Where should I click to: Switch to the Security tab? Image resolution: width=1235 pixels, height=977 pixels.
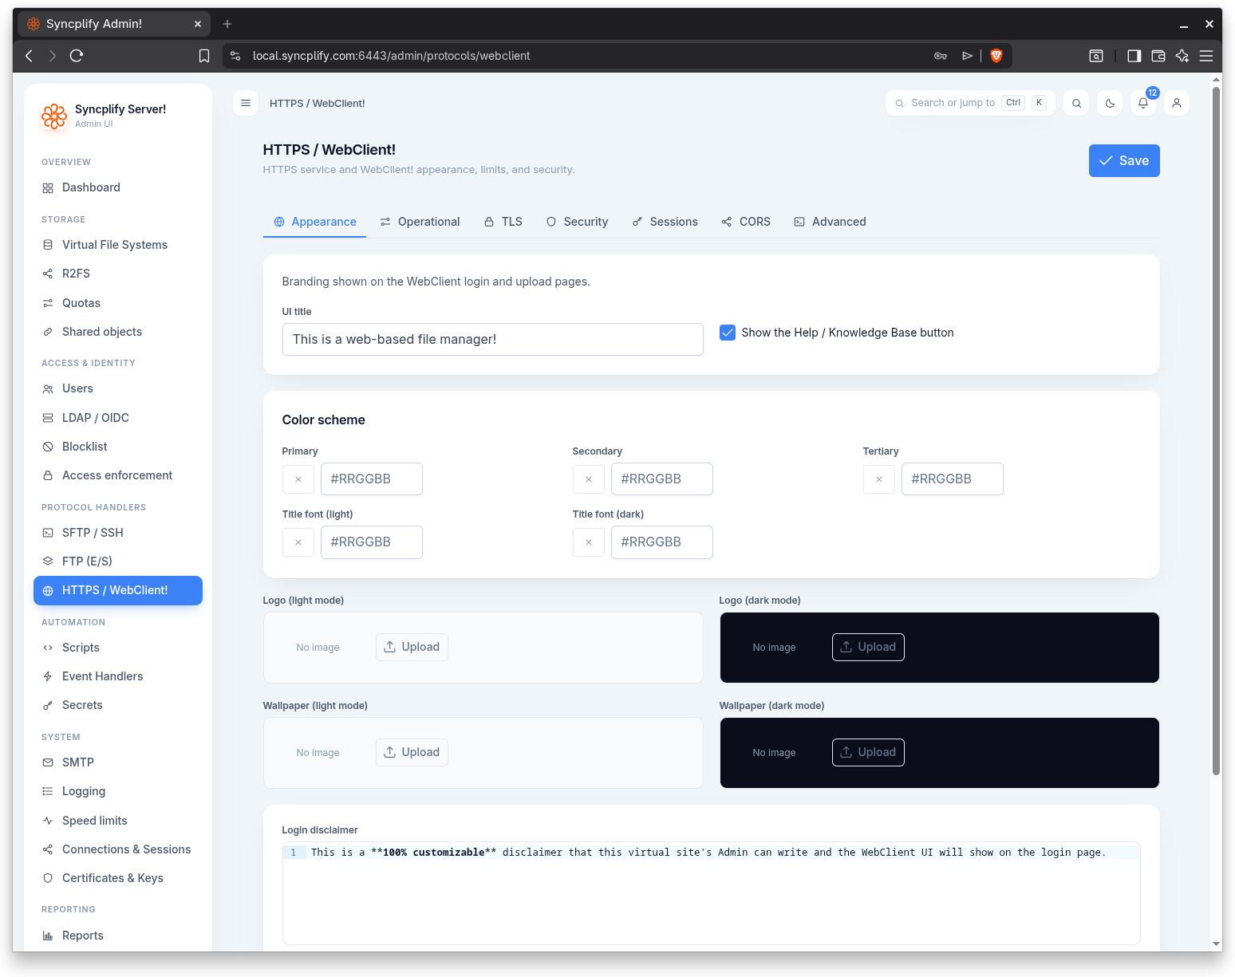pos(577,222)
